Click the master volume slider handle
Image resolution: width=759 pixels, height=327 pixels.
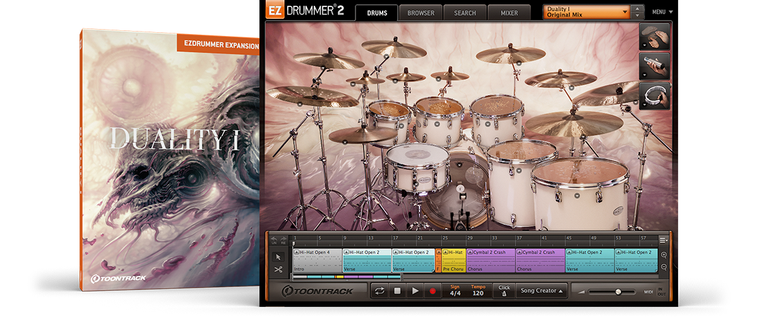(x=618, y=292)
